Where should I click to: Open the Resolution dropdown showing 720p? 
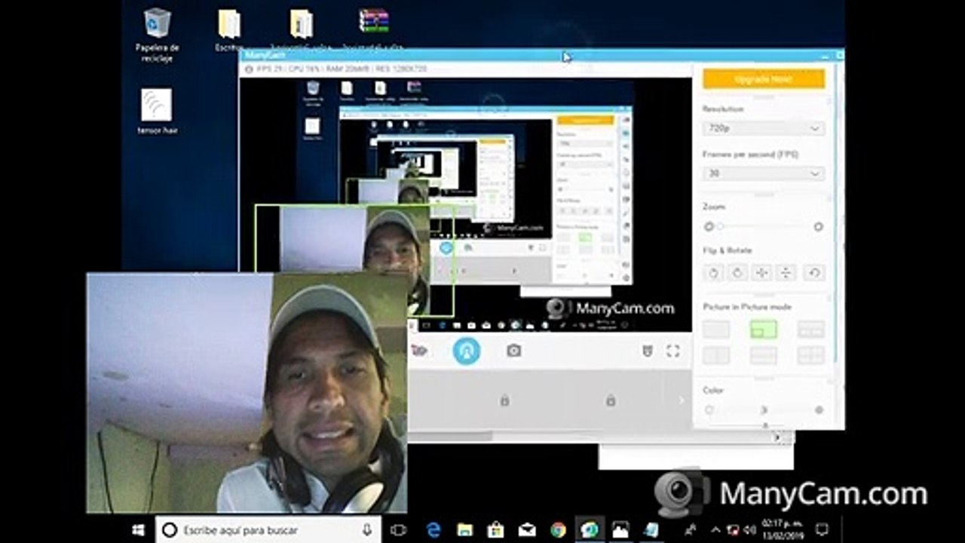point(764,128)
